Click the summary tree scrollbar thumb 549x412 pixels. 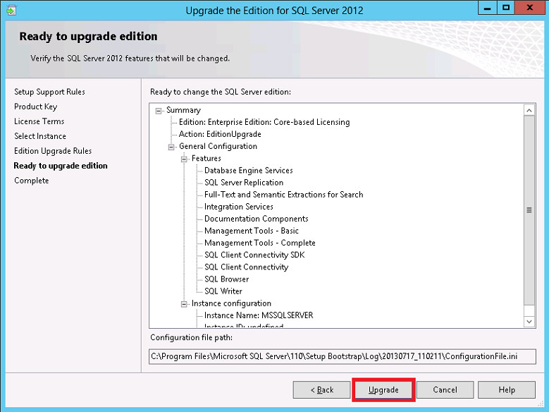[529, 210]
